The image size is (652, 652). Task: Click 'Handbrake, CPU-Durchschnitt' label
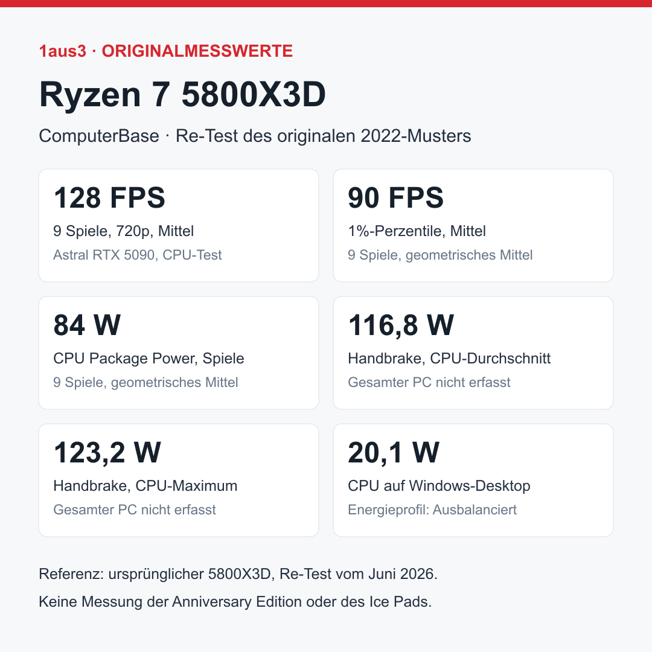(x=449, y=359)
